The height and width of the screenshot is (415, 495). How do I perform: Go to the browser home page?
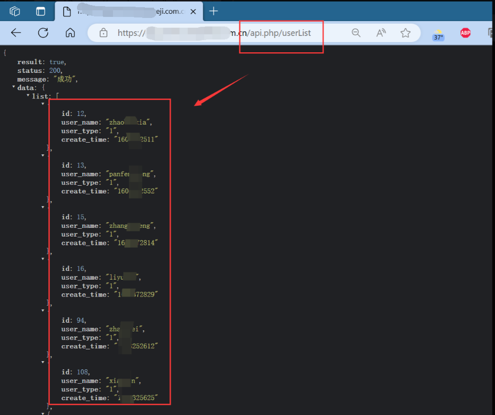coord(70,33)
